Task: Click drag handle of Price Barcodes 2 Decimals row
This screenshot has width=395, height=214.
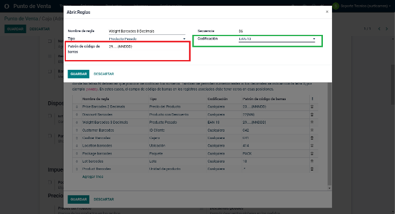Action: click(x=77, y=107)
